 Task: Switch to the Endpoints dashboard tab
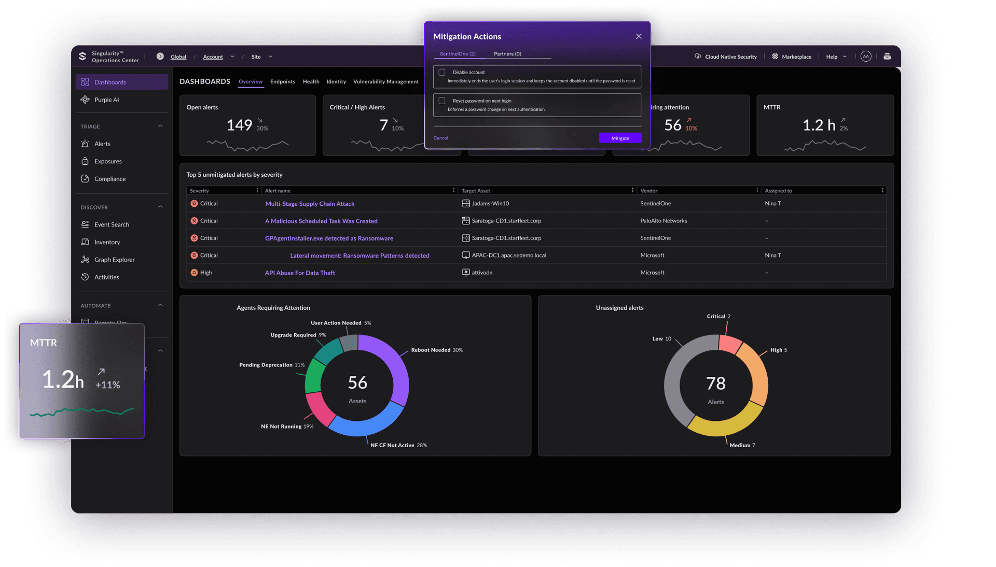click(283, 81)
